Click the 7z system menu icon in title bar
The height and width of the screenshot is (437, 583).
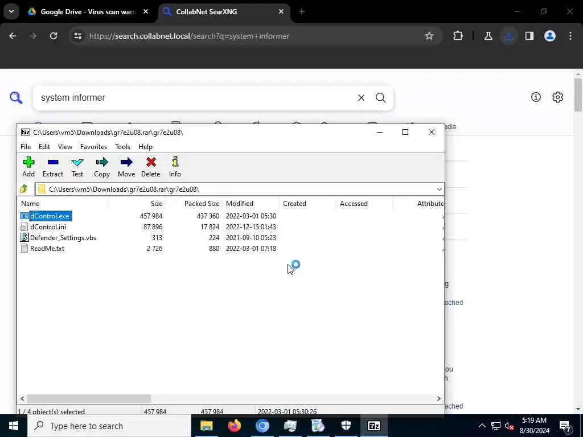click(x=26, y=132)
